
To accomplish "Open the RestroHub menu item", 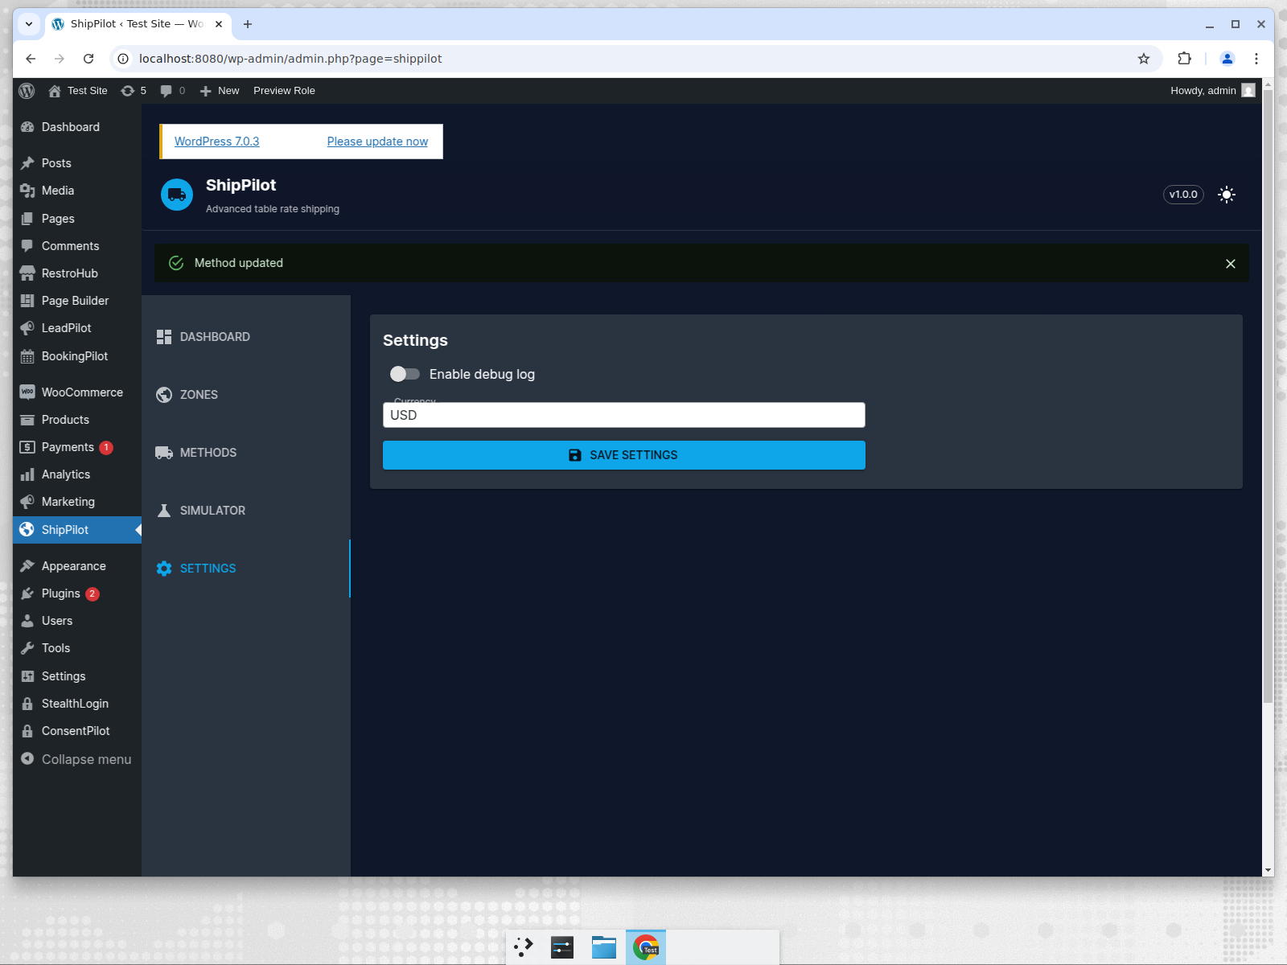I will (x=77, y=273).
